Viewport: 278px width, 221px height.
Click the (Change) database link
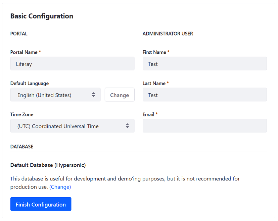[60, 187]
